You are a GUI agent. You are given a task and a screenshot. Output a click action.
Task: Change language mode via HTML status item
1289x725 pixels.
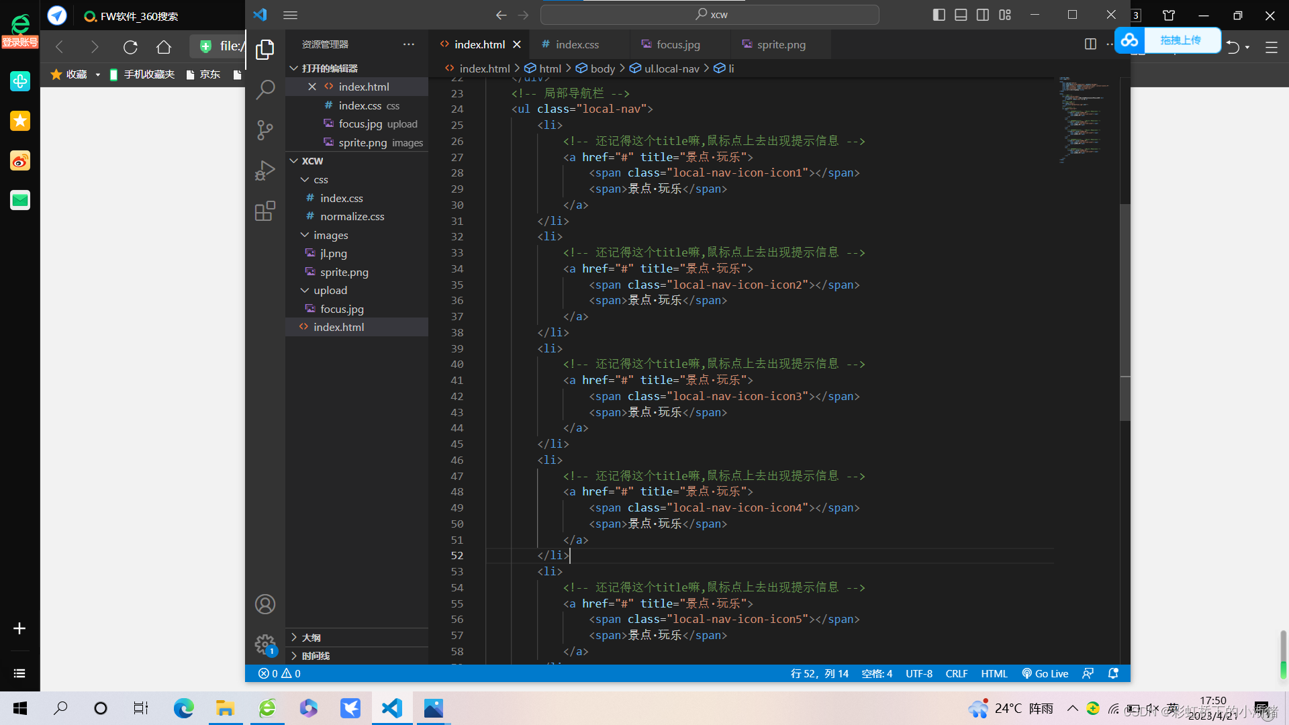click(x=994, y=674)
